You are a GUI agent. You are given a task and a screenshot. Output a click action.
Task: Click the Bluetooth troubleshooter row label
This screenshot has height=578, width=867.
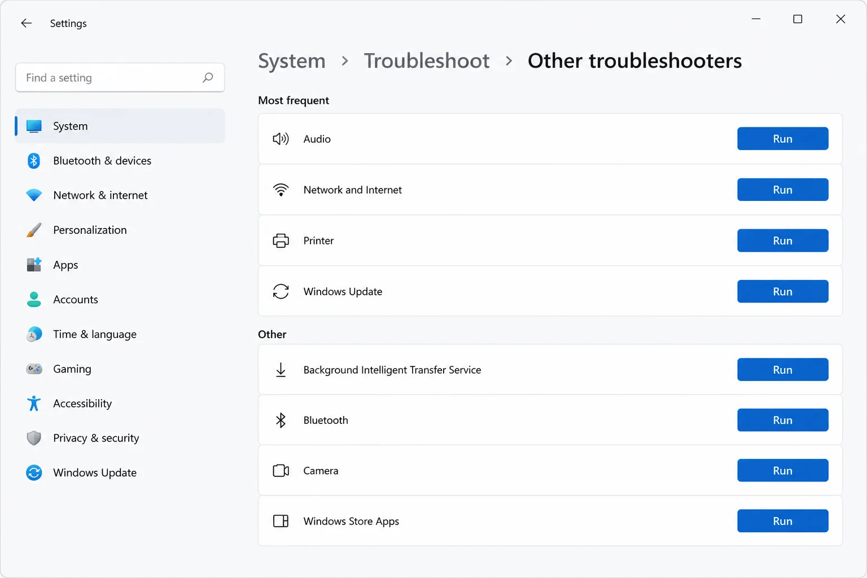(x=326, y=420)
